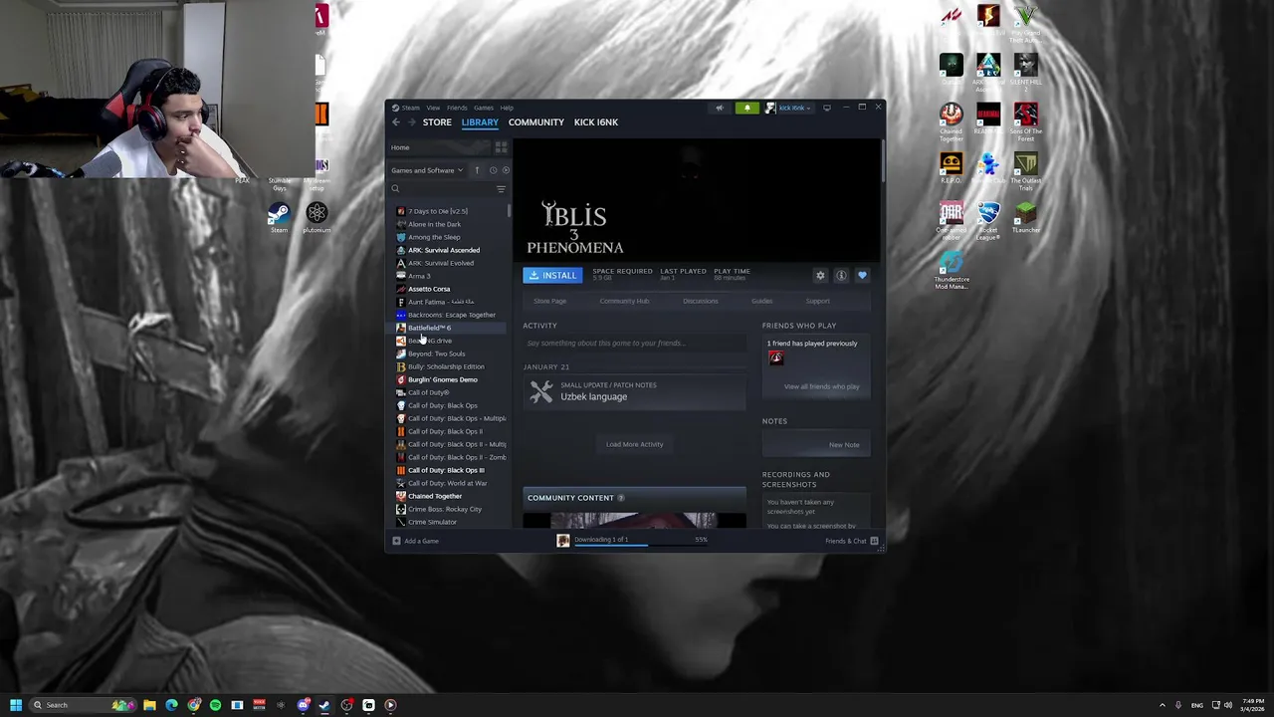Click View all friends who play

(821, 386)
